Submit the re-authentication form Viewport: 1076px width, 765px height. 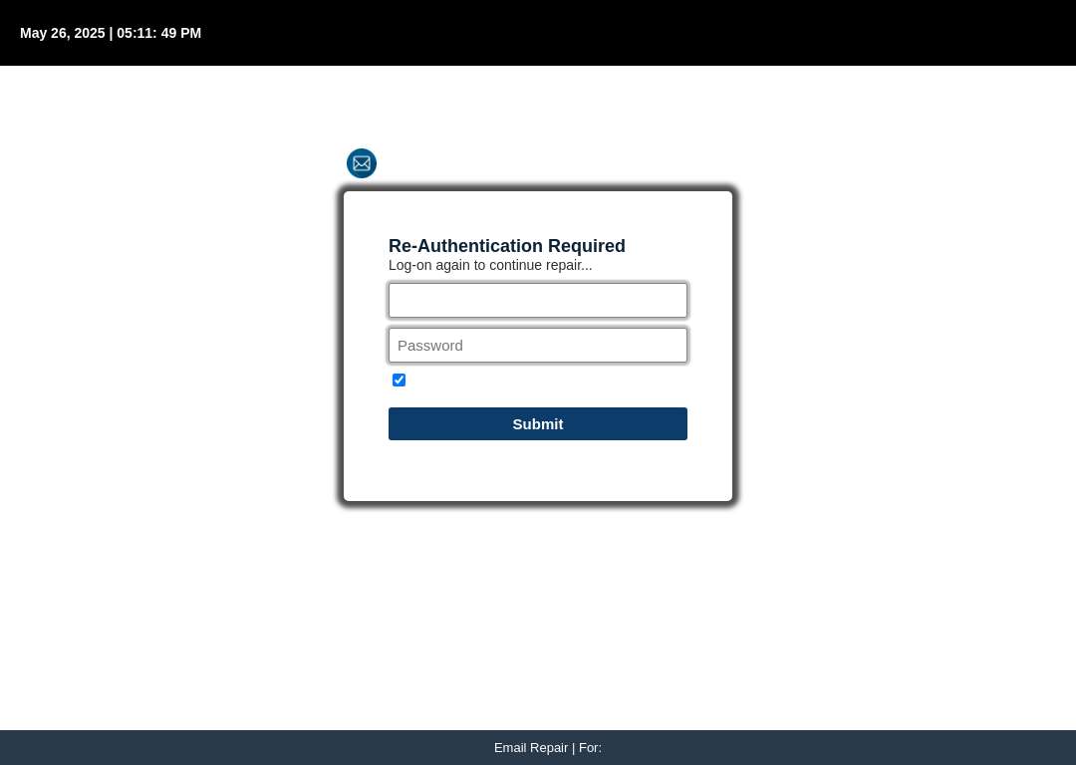click(x=537, y=424)
